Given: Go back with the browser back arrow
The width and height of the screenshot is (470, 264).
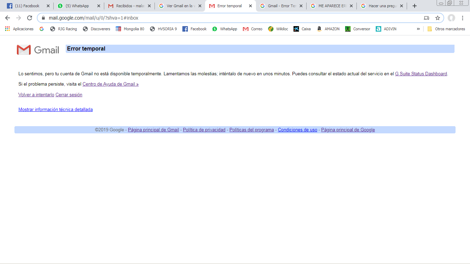Looking at the screenshot, I should pos(8,18).
